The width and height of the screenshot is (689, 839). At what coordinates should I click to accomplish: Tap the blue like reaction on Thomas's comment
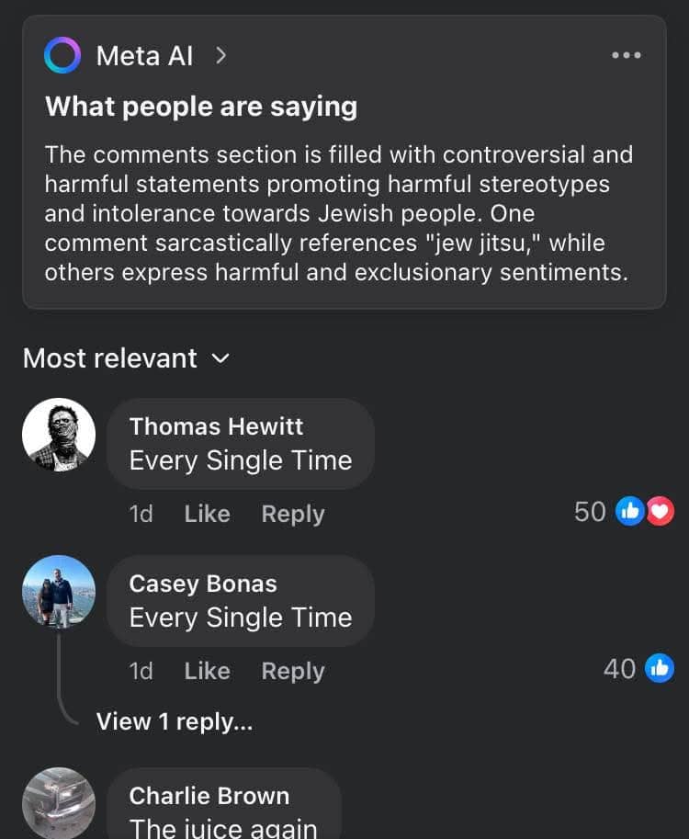[x=631, y=512]
